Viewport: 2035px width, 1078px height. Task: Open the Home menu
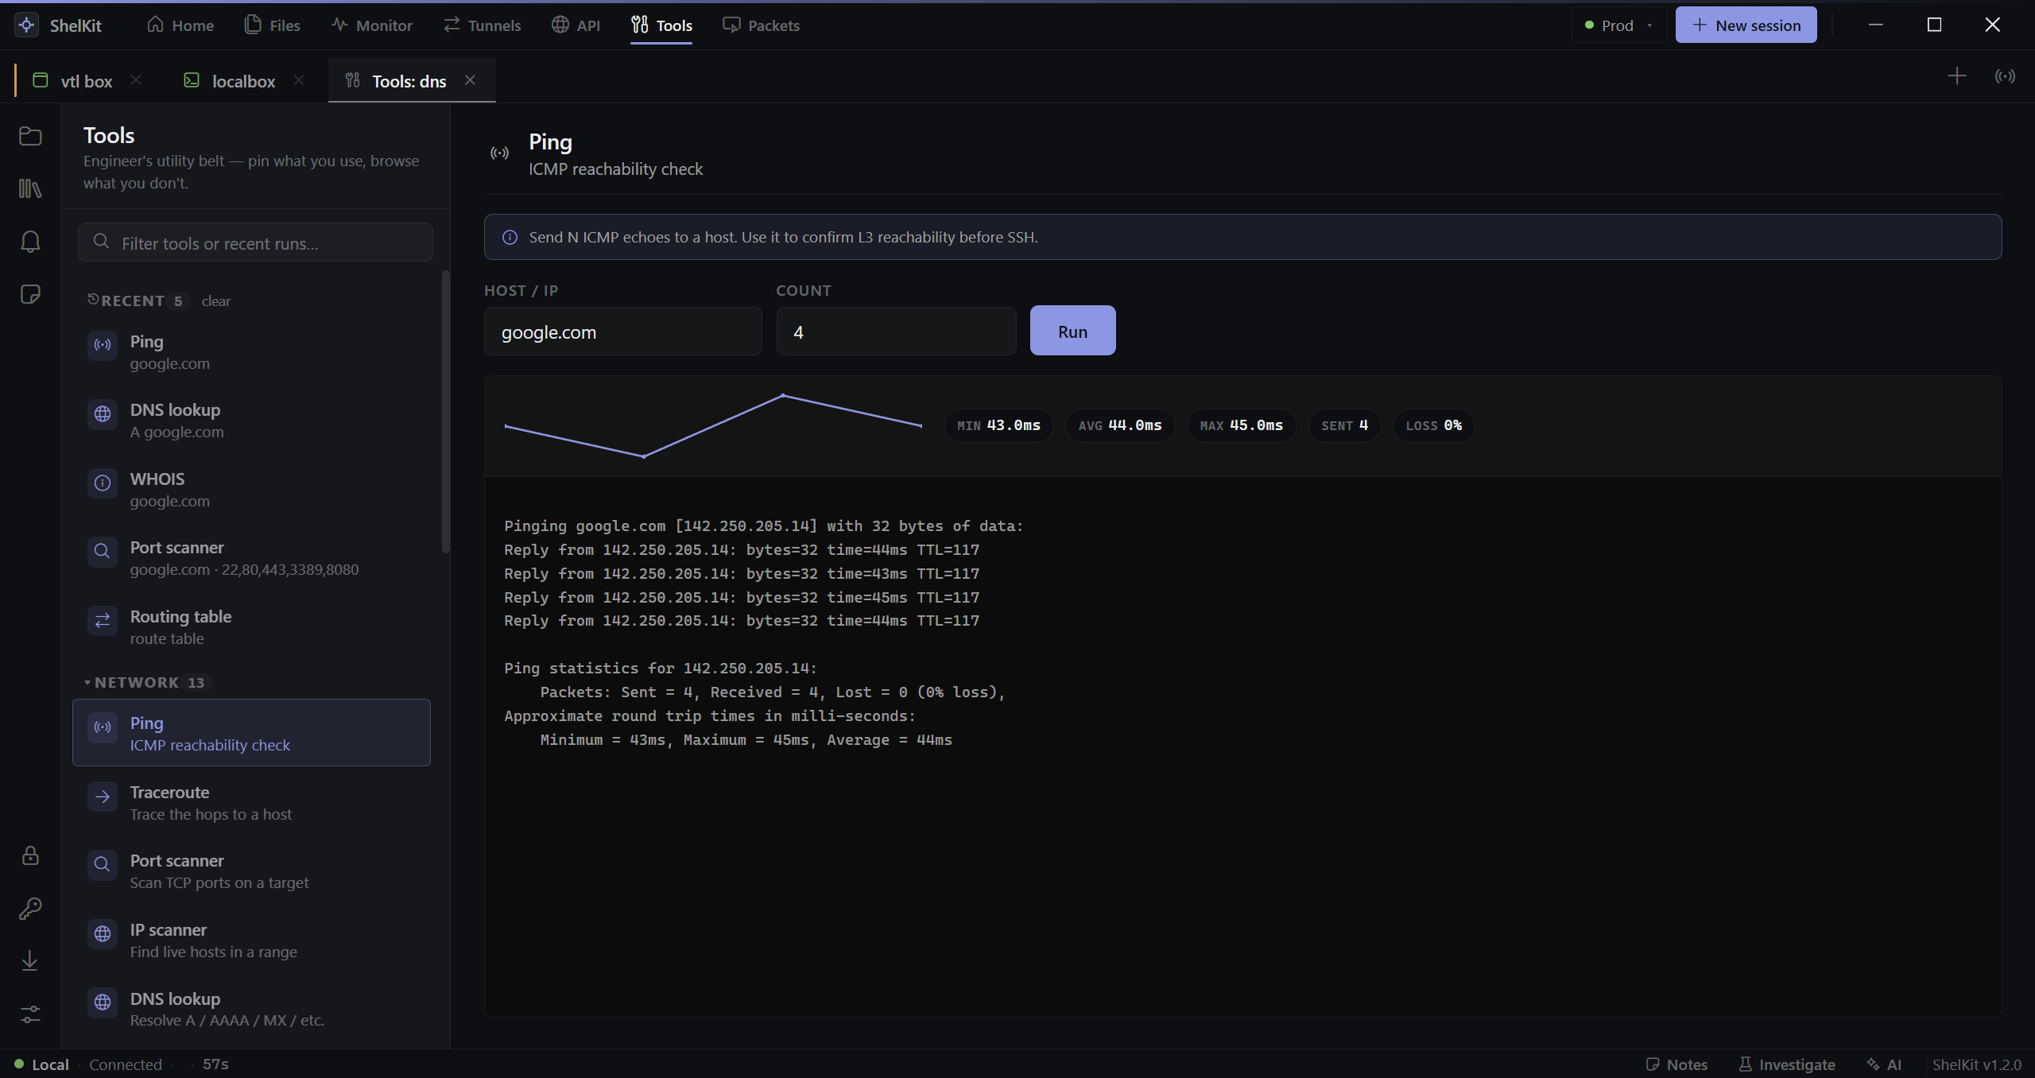(x=180, y=25)
